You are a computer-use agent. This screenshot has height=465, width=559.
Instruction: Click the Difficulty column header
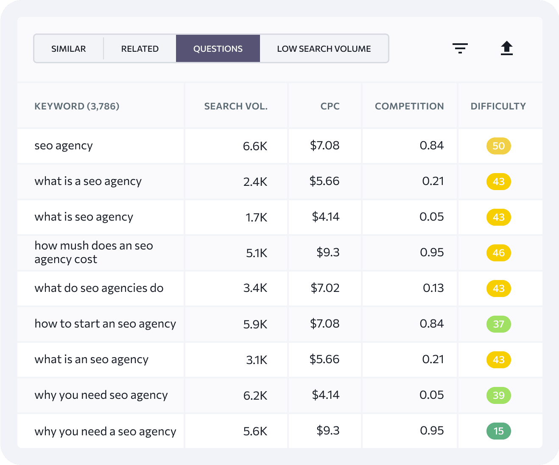[498, 106]
